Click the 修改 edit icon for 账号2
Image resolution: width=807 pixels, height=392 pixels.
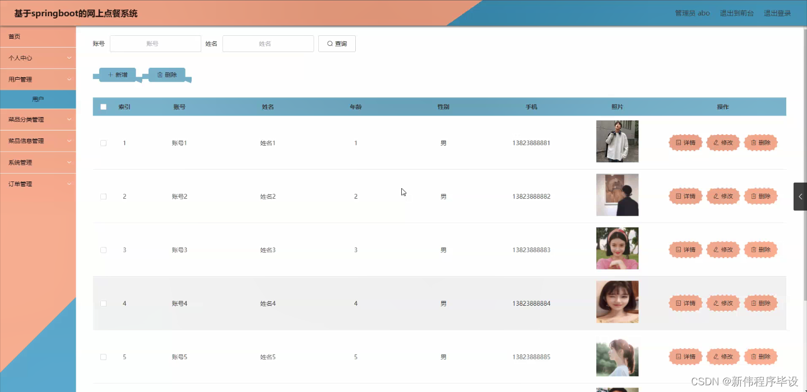pyautogui.click(x=716, y=196)
